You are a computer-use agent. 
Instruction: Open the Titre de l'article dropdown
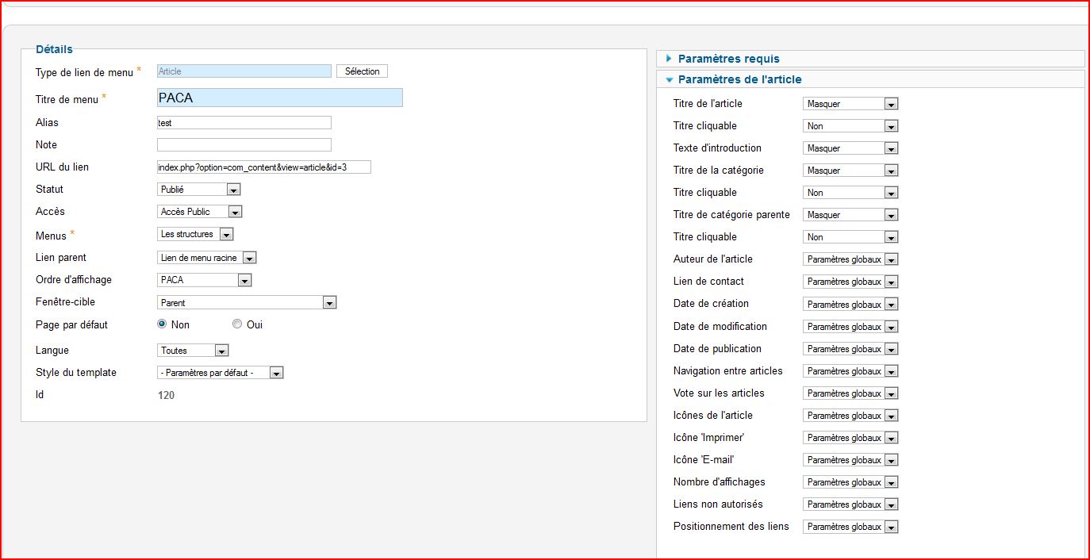click(x=850, y=104)
